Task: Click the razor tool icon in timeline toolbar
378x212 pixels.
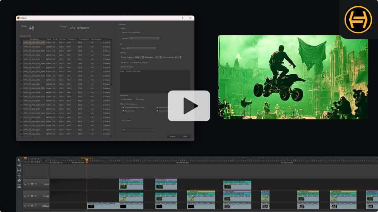Action: [x=19, y=175]
